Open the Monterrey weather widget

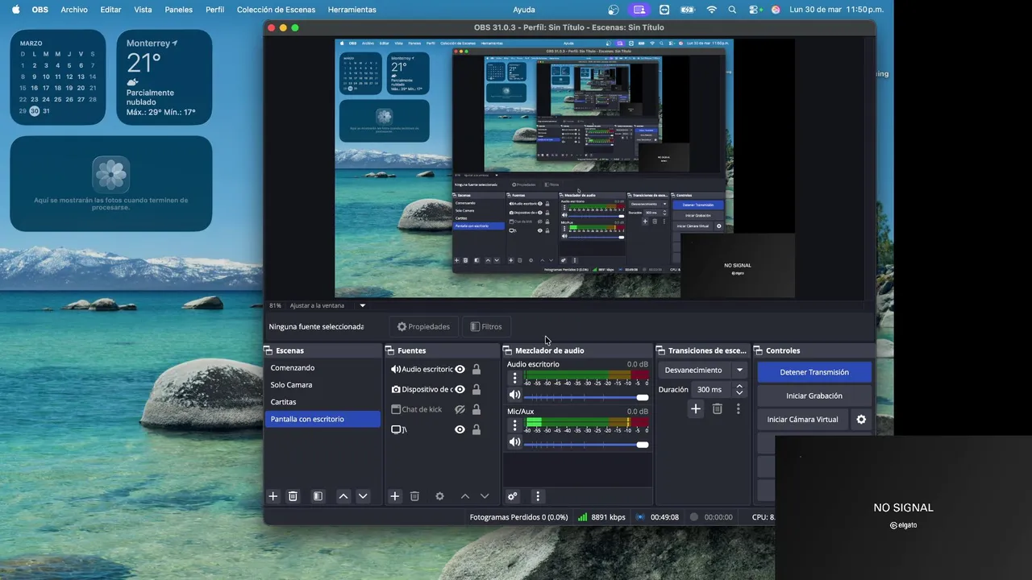pos(164,77)
